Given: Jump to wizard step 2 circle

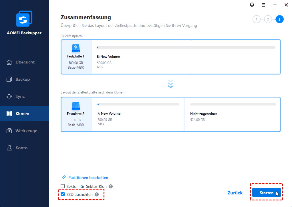Looking at the screenshot, I should pyautogui.click(x=268, y=19).
